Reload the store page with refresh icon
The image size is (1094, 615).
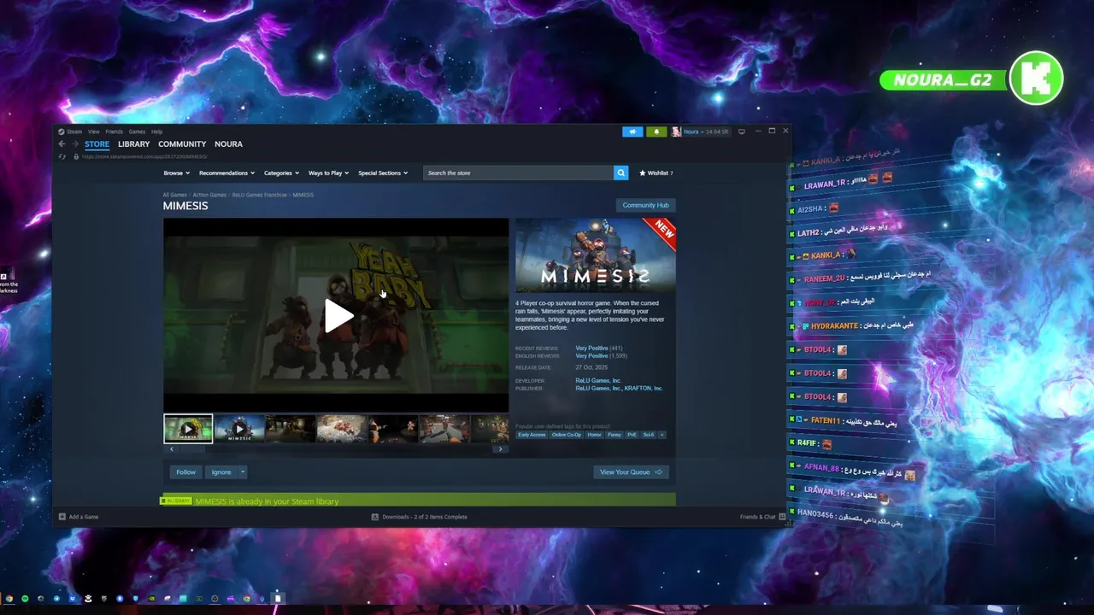62,156
